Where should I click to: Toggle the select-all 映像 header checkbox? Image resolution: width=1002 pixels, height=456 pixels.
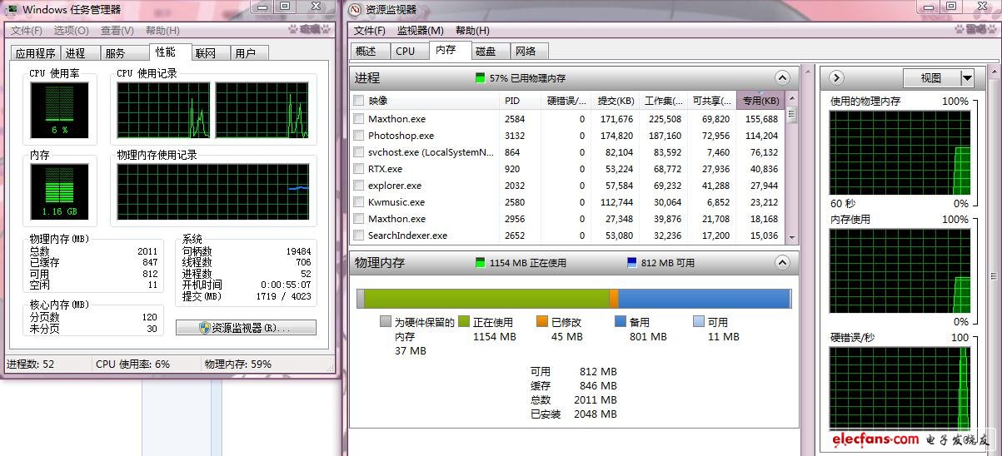(x=359, y=101)
